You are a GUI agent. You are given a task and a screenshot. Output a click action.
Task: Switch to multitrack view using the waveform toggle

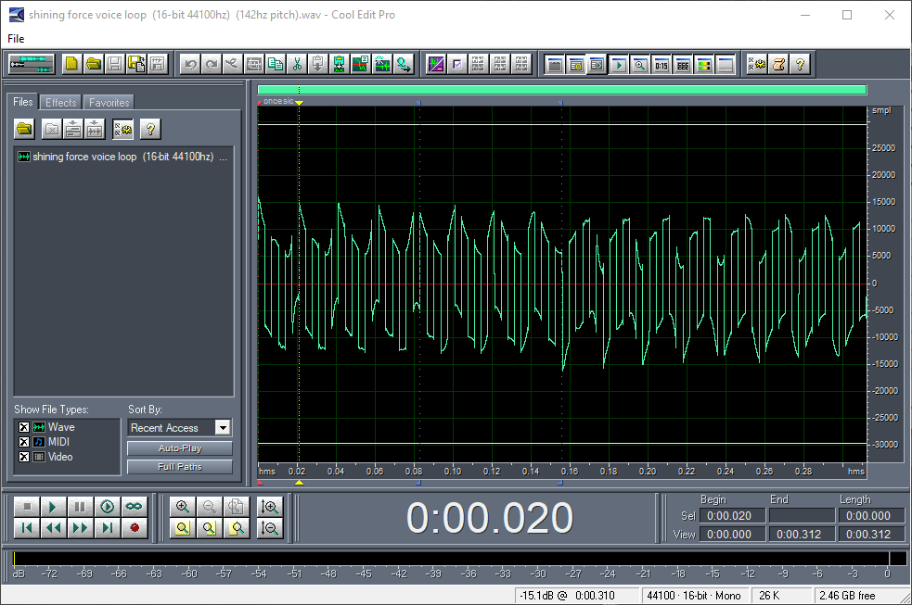coord(32,64)
